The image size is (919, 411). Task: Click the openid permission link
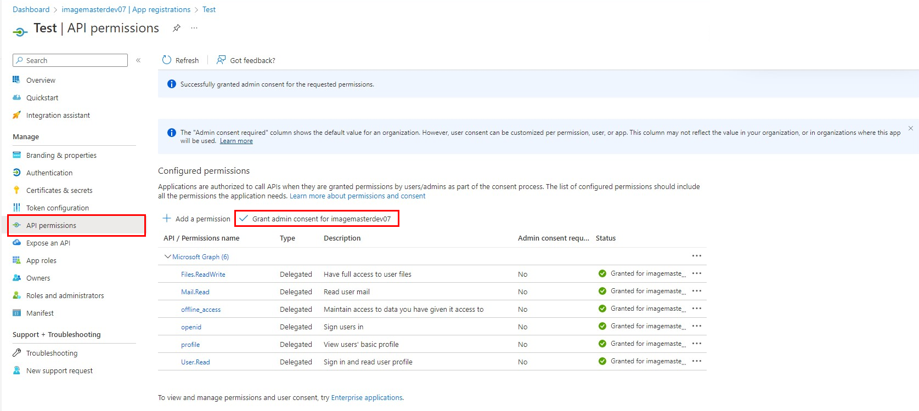[191, 327]
